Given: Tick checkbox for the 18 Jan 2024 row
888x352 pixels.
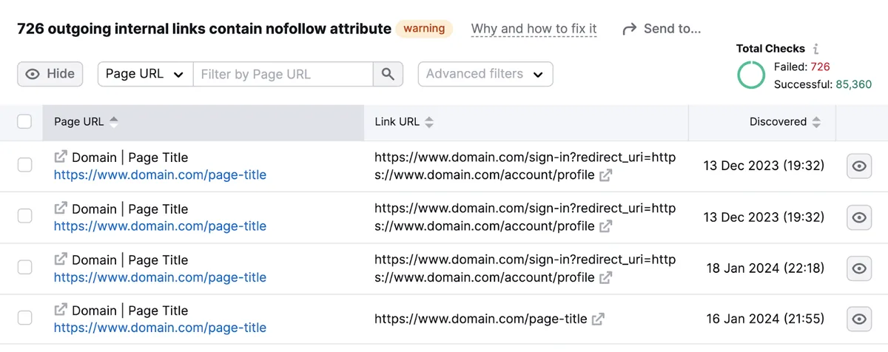Looking at the screenshot, I should 24,268.
